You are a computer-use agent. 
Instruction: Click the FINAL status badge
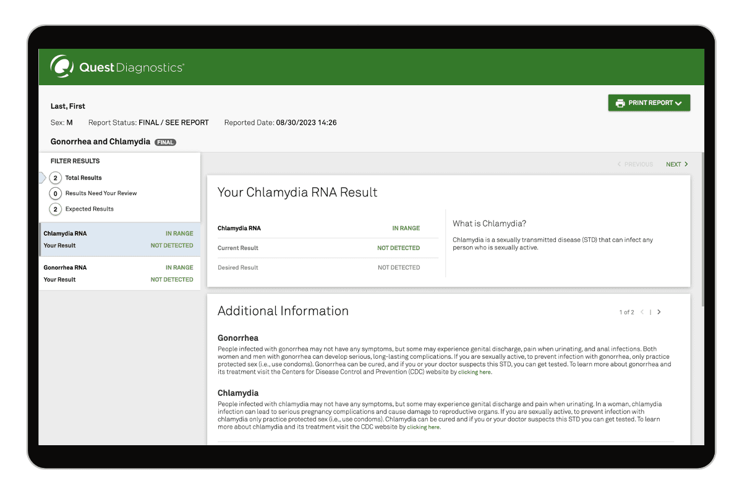[165, 142]
